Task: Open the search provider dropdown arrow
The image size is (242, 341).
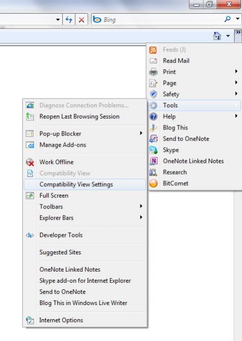Action: (237, 19)
